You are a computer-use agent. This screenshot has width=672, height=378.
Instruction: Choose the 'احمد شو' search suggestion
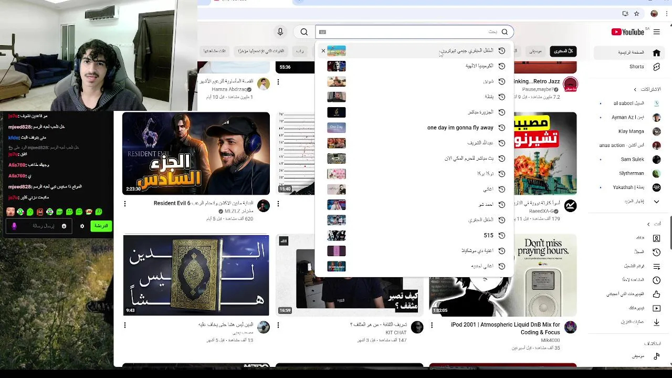[x=415, y=205]
